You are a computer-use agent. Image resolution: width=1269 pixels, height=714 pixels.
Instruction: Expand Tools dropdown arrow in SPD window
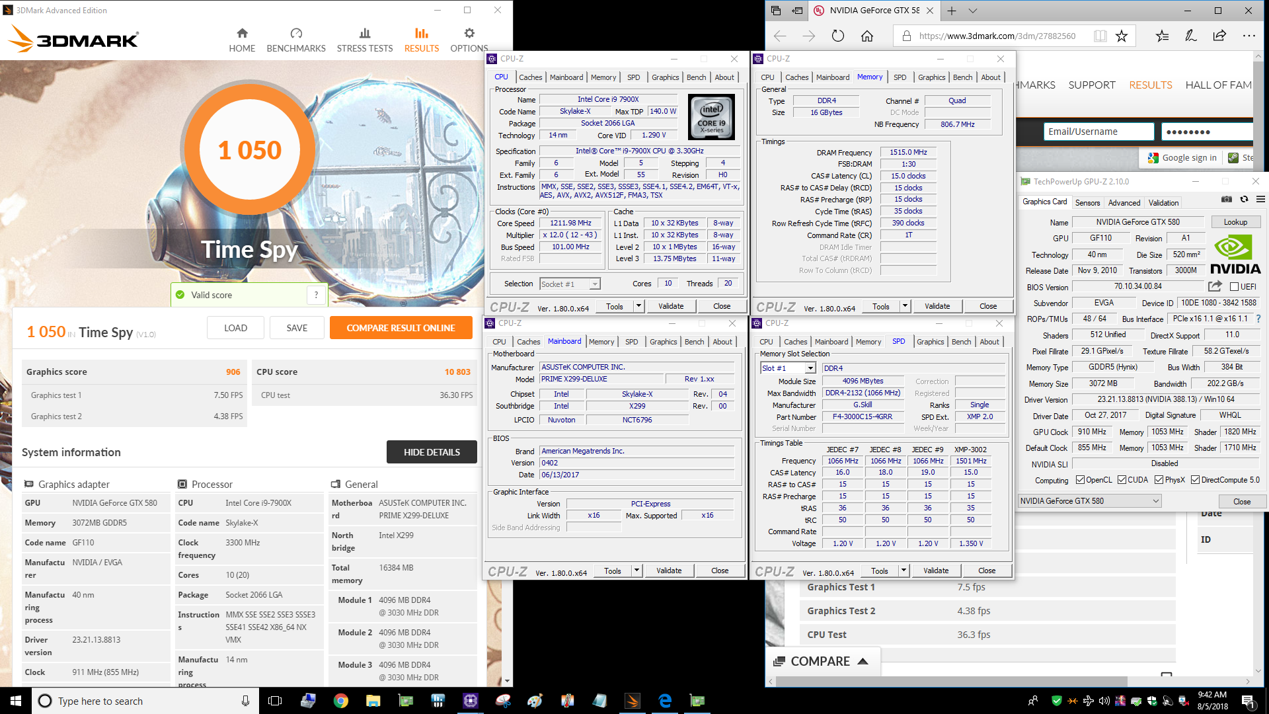(x=904, y=571)
